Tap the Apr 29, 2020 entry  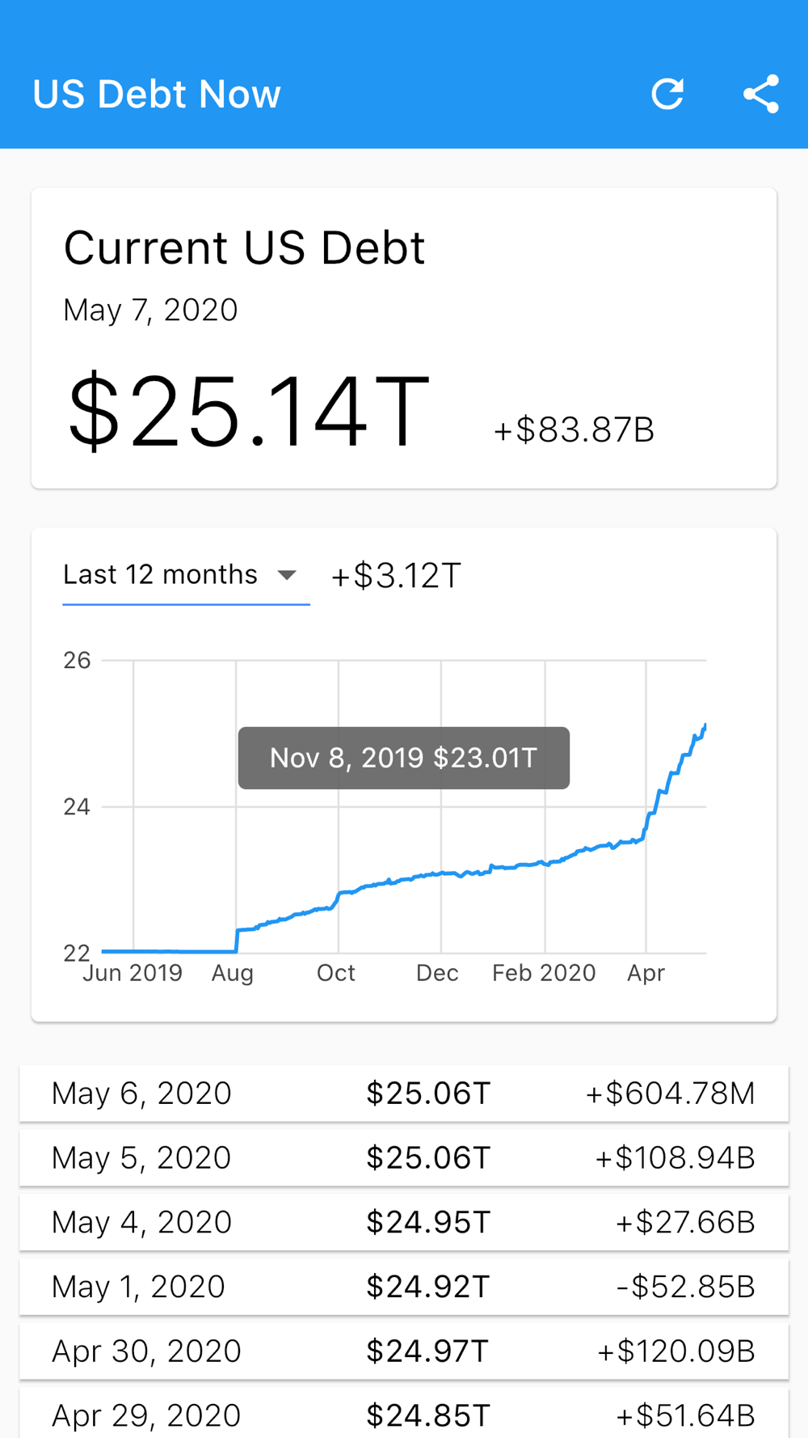[403, 1415]
